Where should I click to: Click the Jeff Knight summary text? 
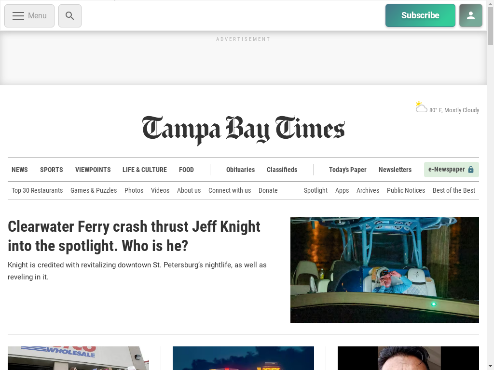137,271
